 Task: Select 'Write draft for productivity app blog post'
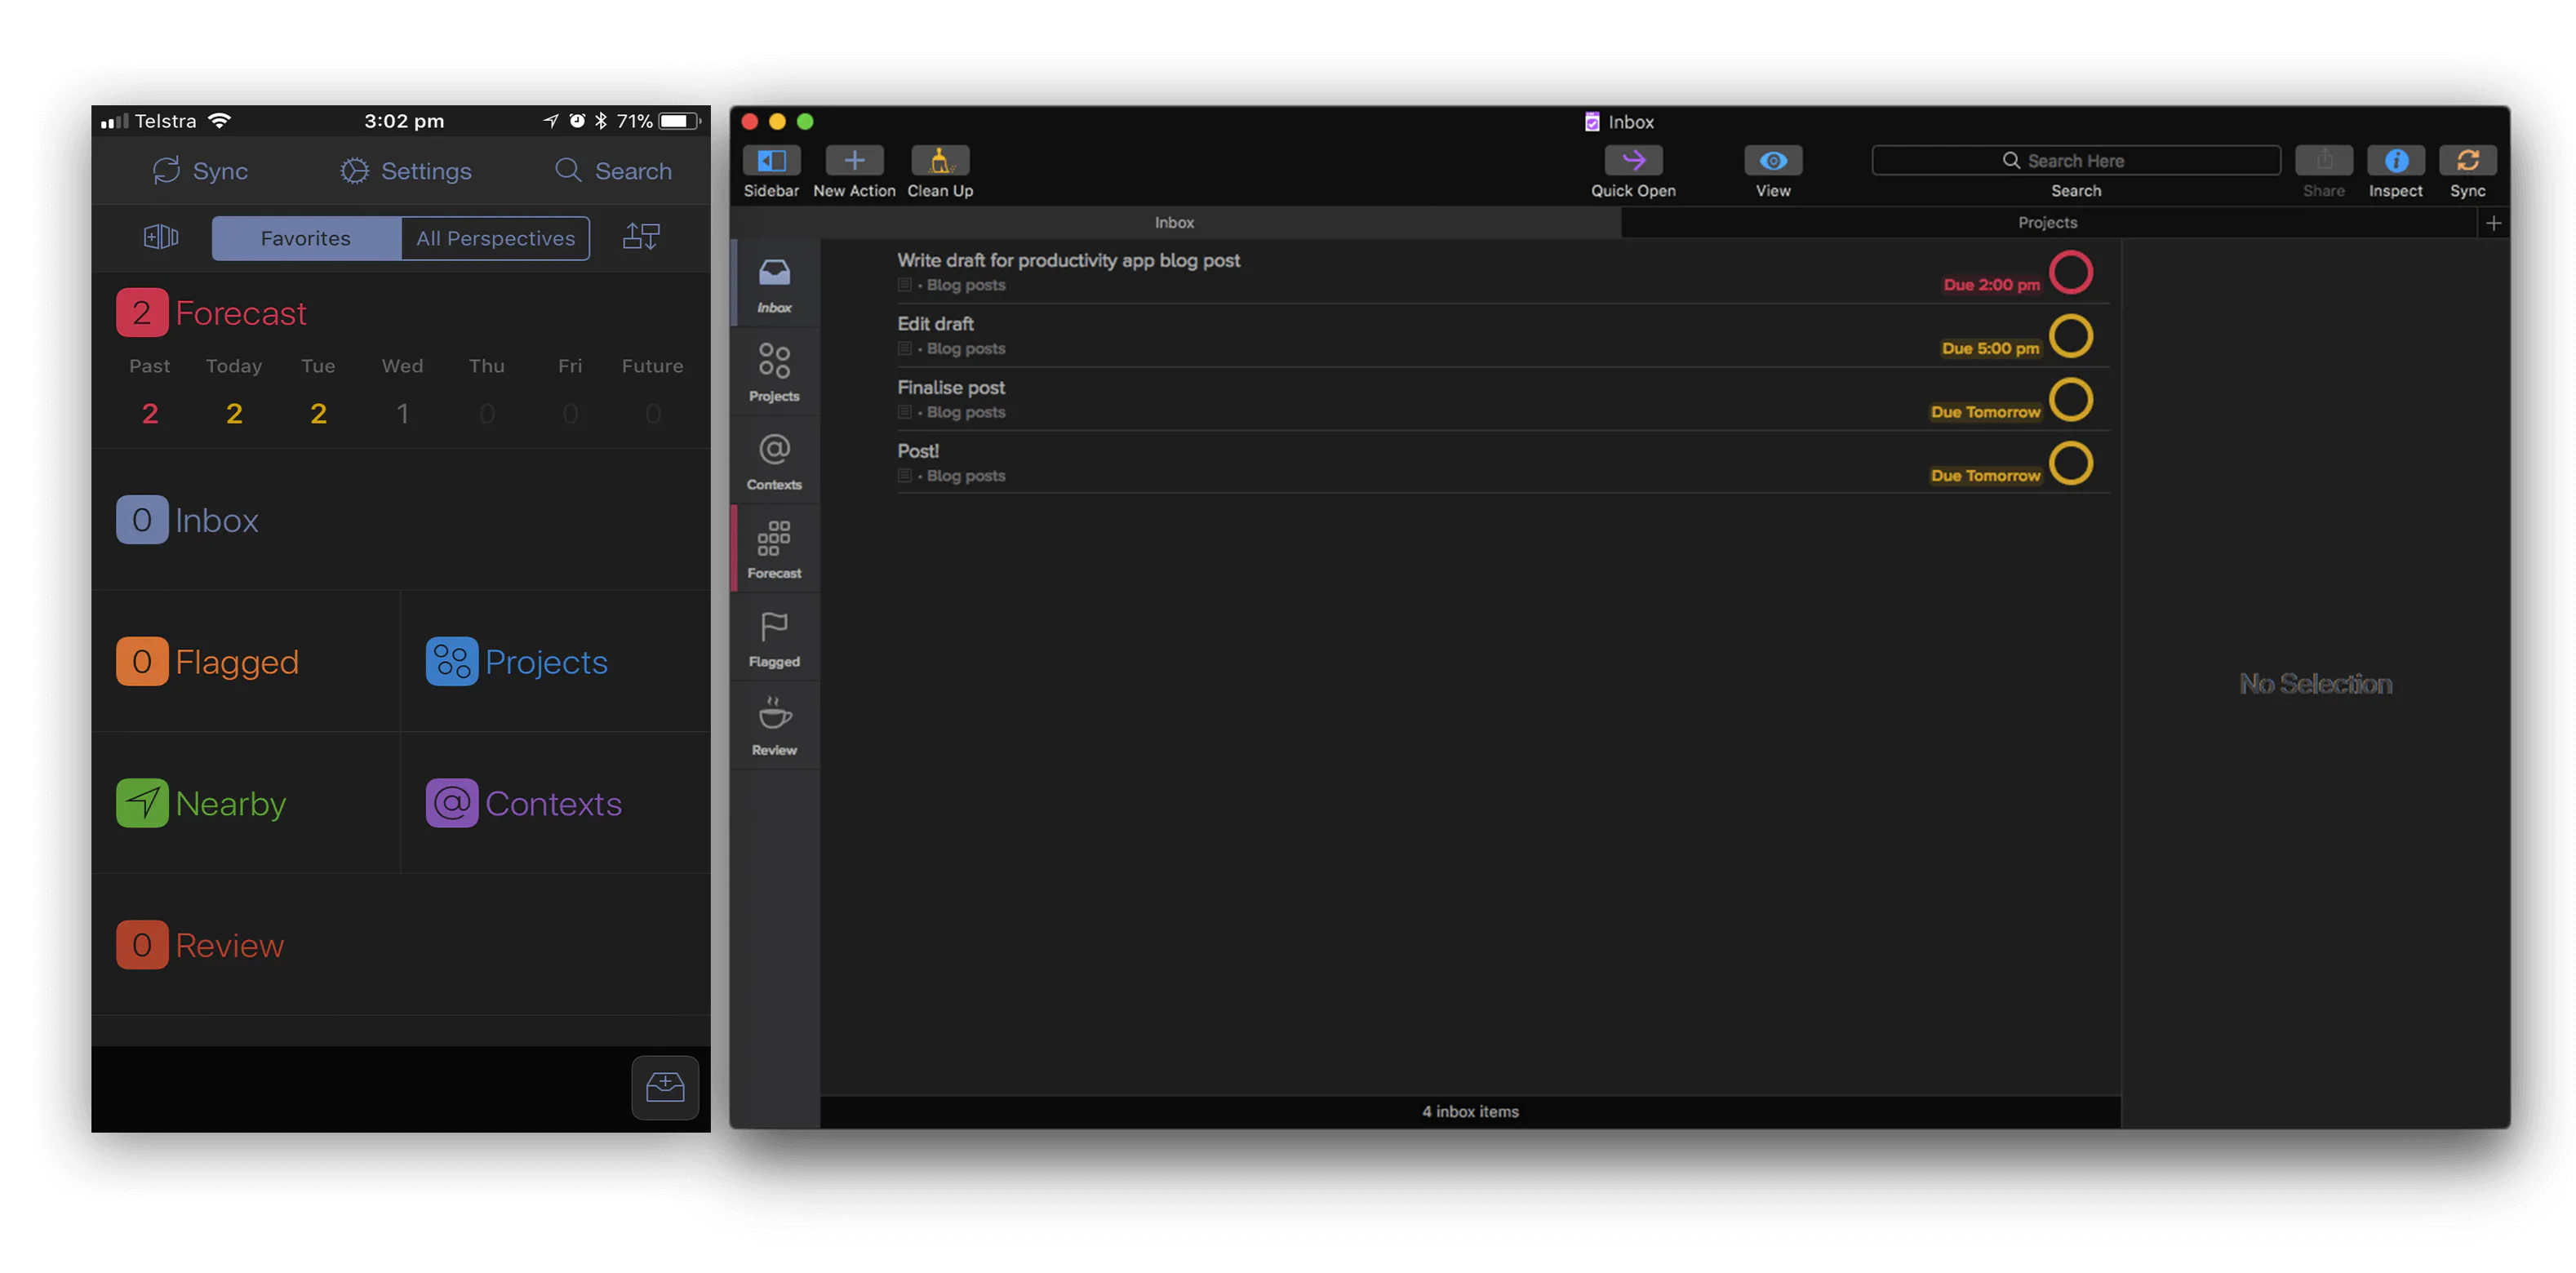click(x=1069, y=260)
